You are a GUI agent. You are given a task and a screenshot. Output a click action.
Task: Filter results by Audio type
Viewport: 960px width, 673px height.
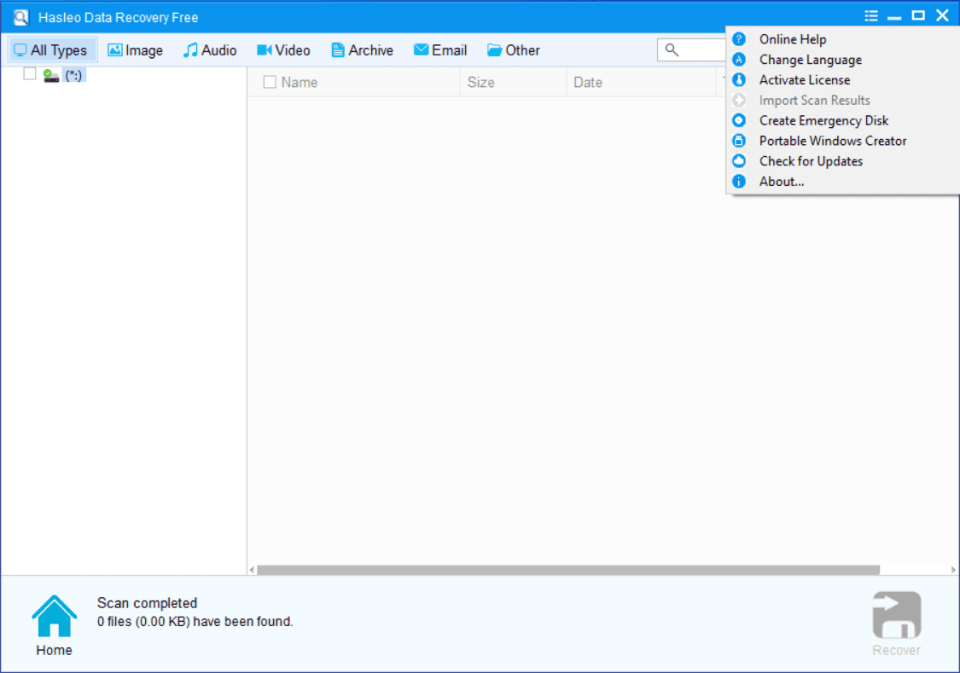click(x=210, y=50)
